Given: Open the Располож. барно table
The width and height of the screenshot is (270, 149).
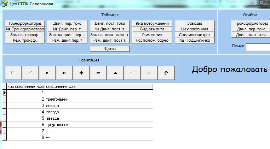Looking at the screenshot, I should click(152, 40).
